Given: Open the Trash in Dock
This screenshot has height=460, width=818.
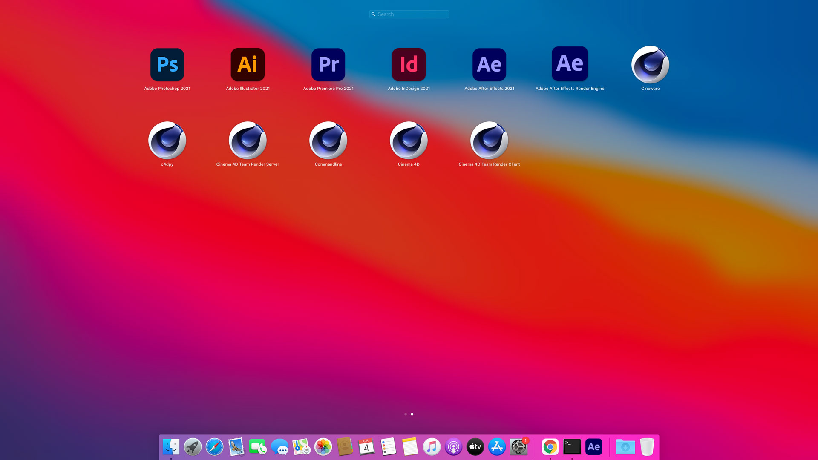Looking at the screenshot, I should coord(647,447).
